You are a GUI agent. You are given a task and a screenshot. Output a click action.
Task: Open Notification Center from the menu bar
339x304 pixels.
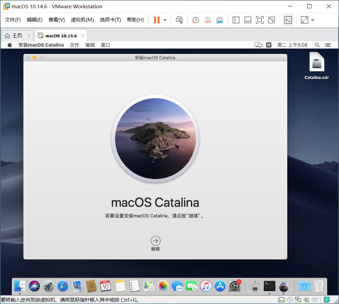327,45
